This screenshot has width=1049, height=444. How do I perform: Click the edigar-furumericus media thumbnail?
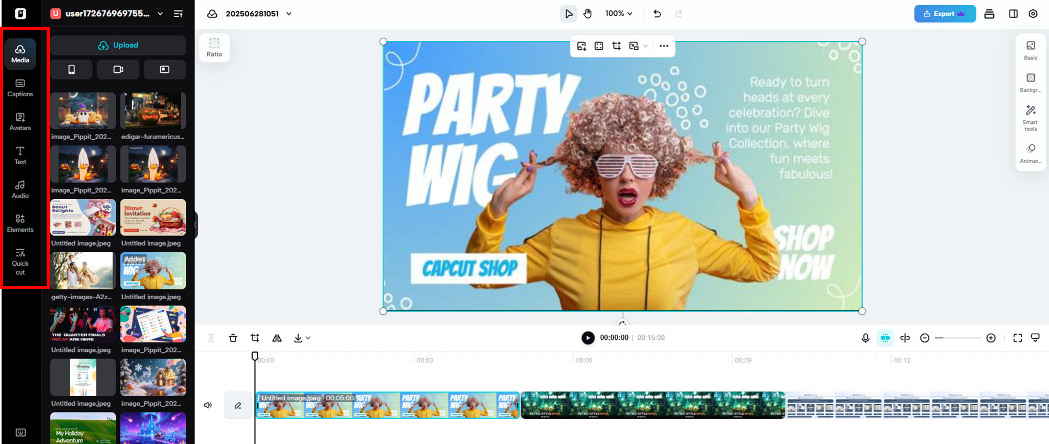[153, 111]
